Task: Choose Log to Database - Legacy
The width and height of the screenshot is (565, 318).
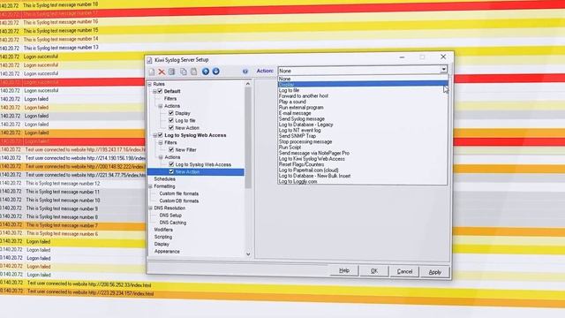Action: [363, 125]
